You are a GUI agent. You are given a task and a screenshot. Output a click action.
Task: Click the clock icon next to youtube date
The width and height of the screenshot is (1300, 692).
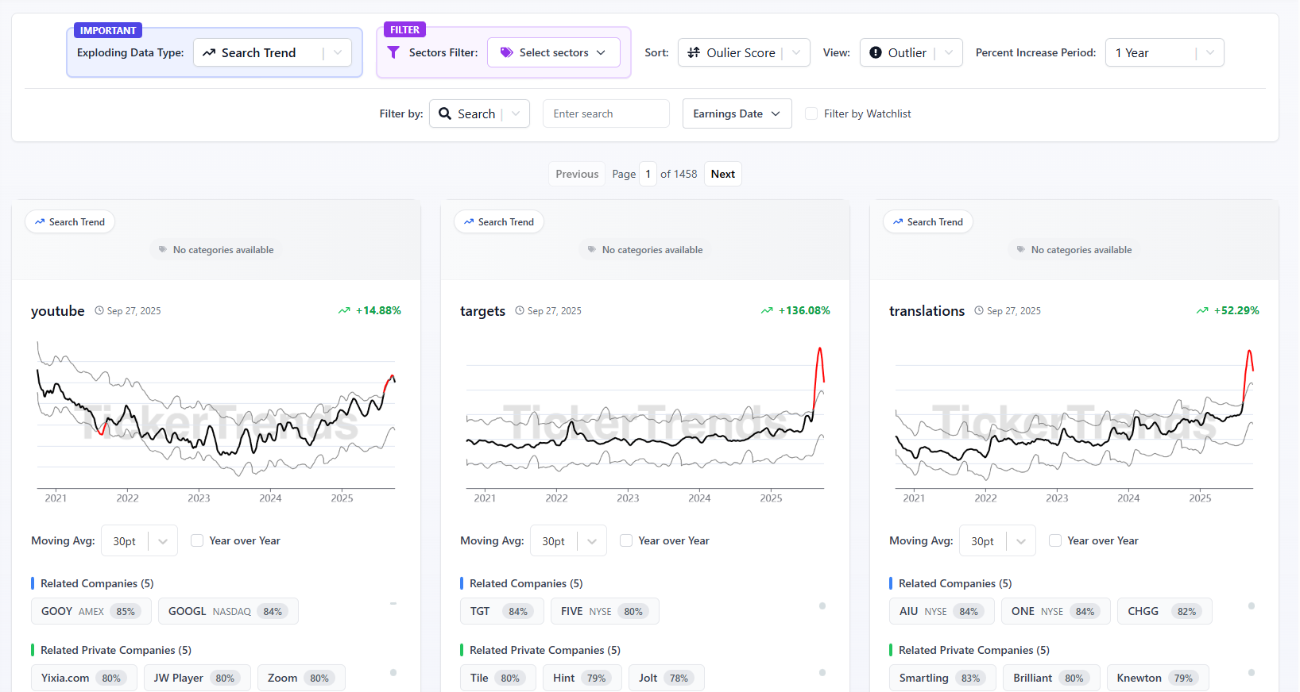click(x=99, y=311)
